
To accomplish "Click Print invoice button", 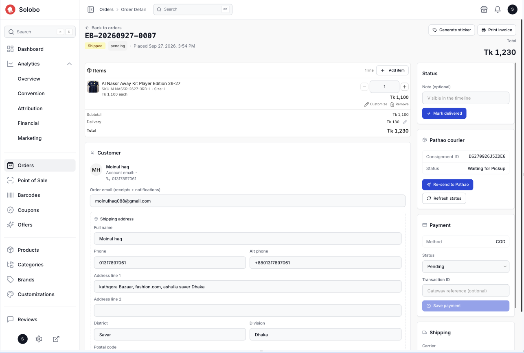I will point(497,30).
